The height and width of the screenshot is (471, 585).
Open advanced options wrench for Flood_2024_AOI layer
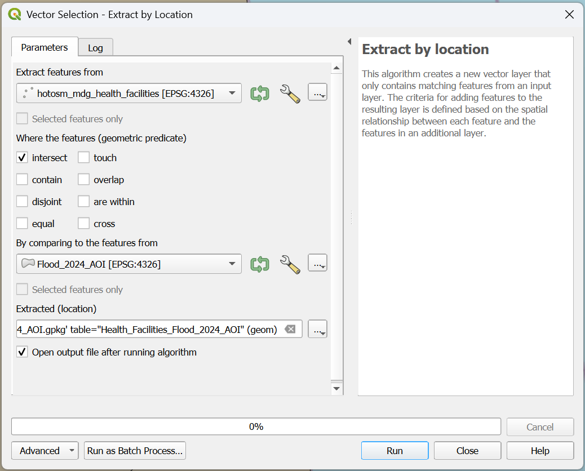pyautogui.click(x=290, y=264)
